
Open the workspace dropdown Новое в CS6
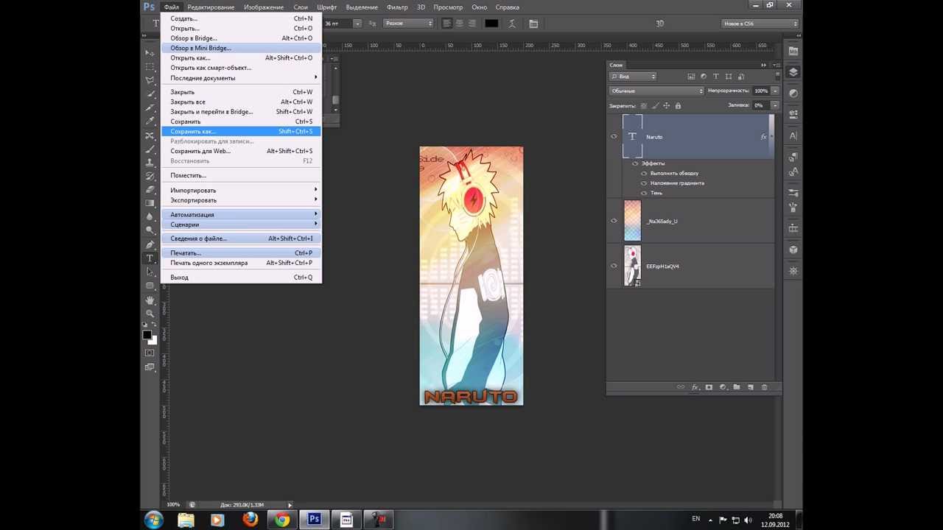(x=760, y=24)
